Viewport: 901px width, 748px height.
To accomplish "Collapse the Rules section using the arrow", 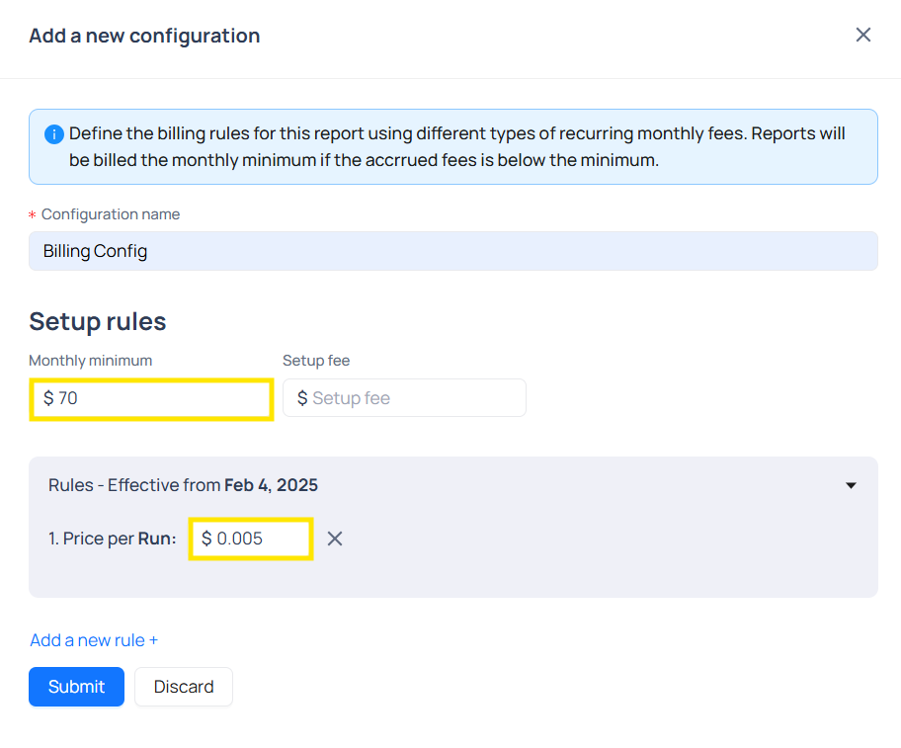I will (851, 485).
